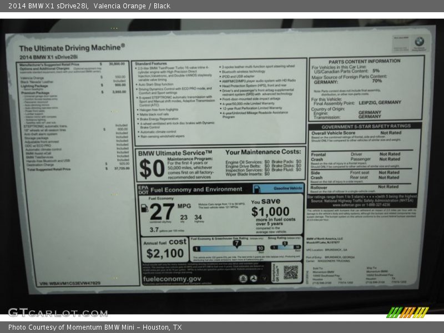The height and width of the screenshot is (333, 444).
Task: Click the 'You save' label
Action: tap(266, 201)
